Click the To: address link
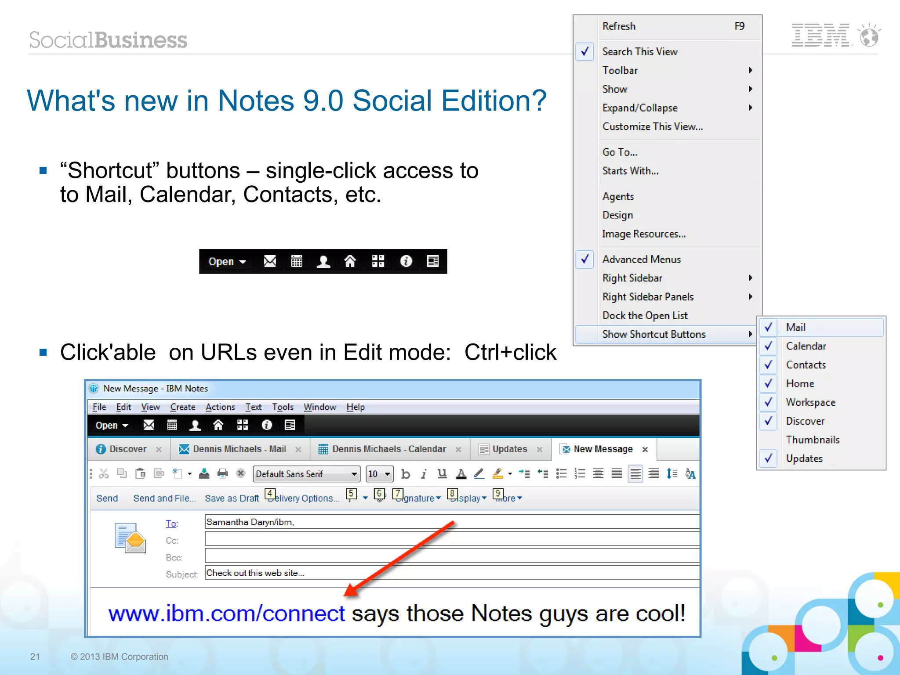 tap(171, 523)
